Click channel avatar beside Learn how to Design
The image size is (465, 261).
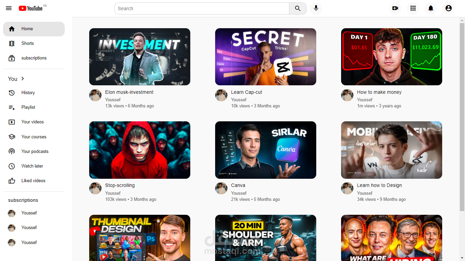tap(347, 188)
